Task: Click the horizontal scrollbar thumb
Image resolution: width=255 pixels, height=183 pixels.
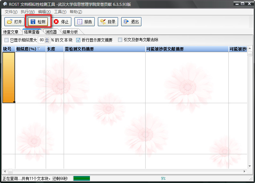Action: (11, 171)
